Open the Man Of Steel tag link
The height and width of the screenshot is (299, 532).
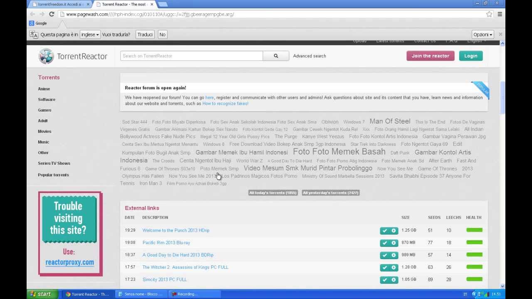pyautogui.click(x=390, y=121)
